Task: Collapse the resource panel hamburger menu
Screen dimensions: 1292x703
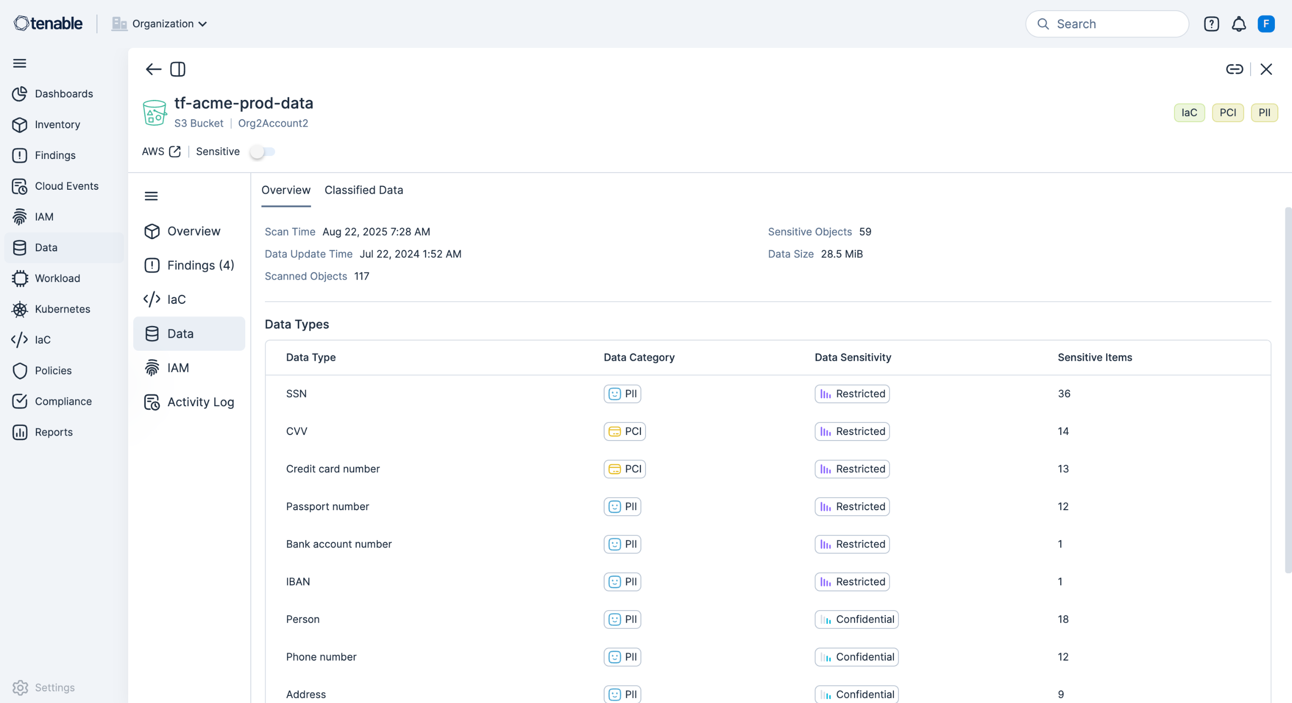Action: (151, 196)
